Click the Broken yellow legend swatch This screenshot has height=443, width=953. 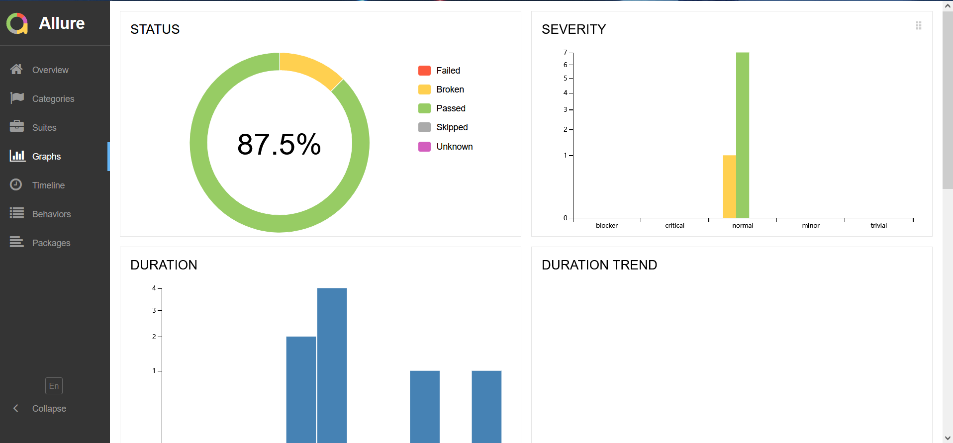tap(424, 89)
